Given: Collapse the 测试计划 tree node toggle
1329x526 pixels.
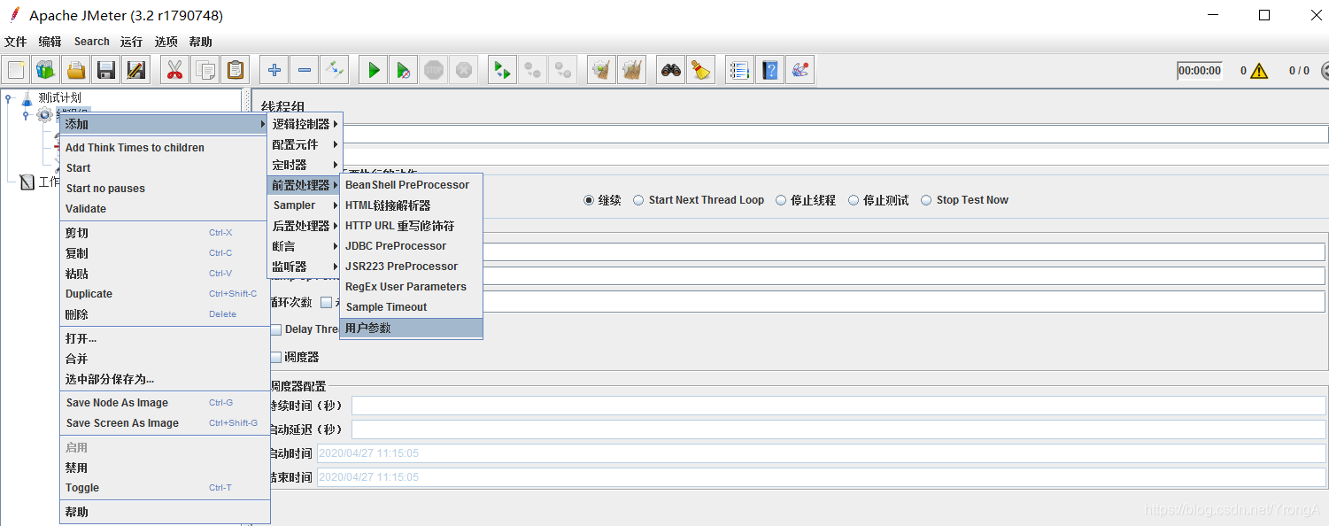Looking at the screenshot, I should click(9, 97).
